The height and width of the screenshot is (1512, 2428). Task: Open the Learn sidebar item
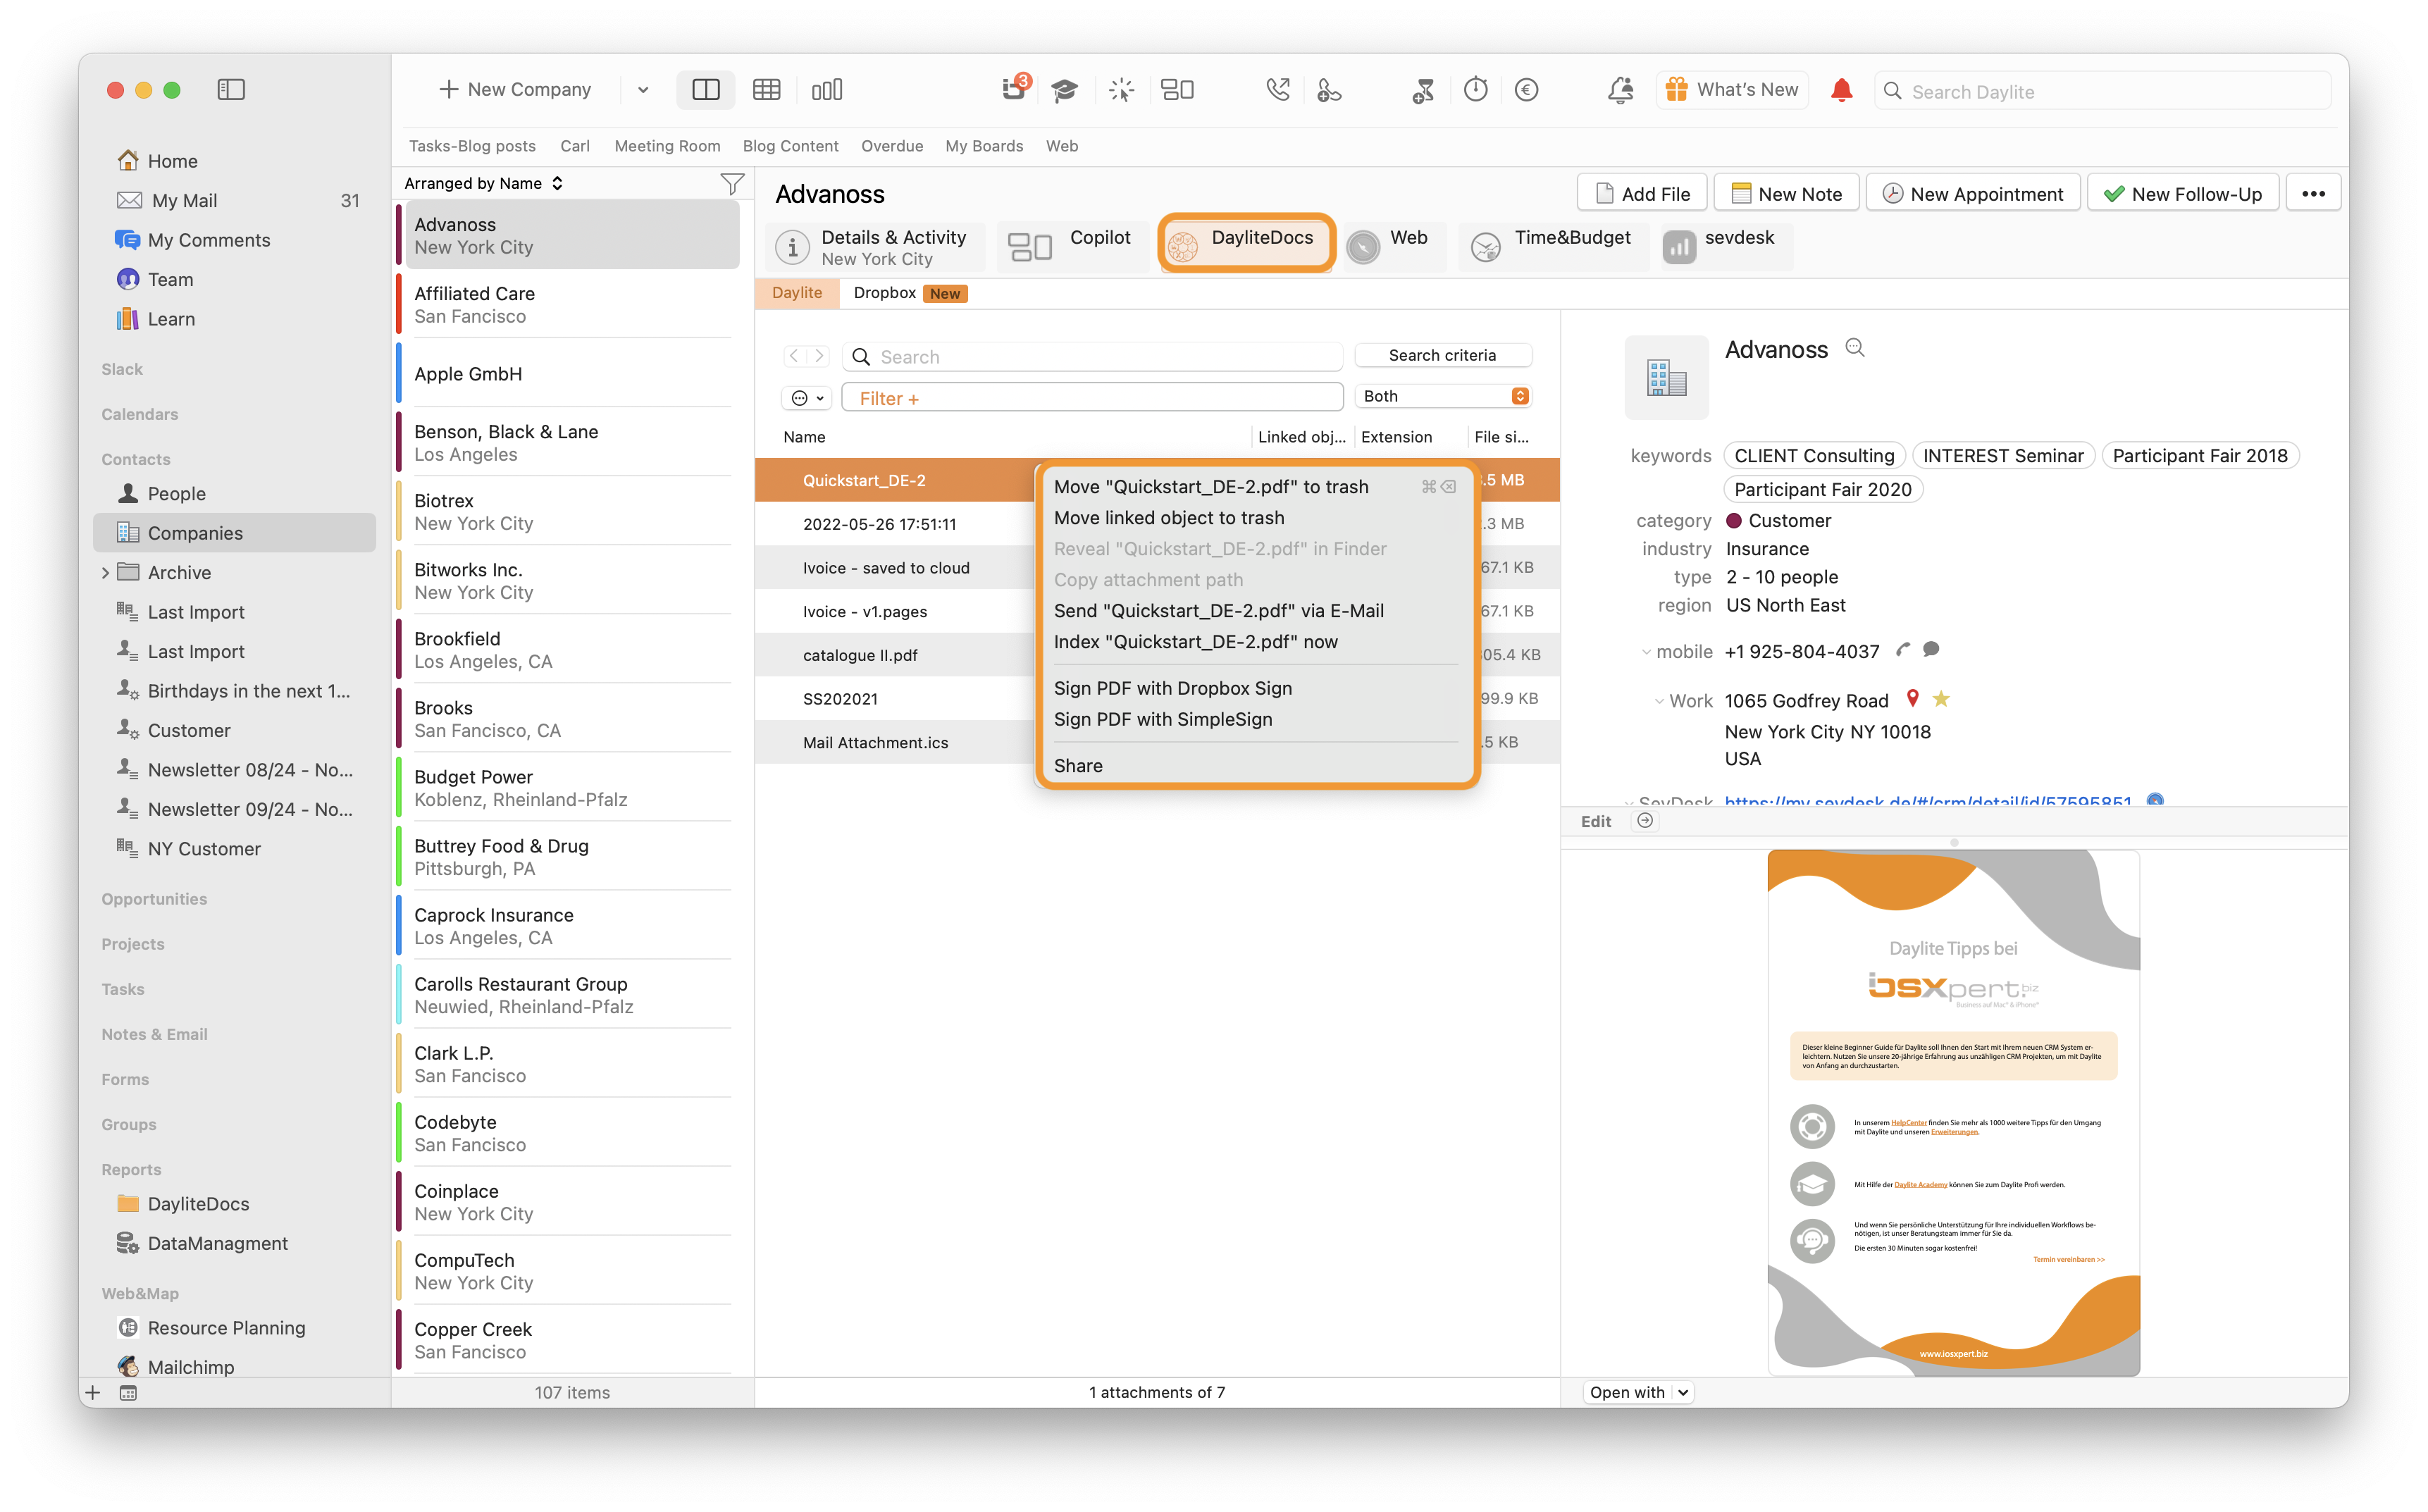(157, 319)
